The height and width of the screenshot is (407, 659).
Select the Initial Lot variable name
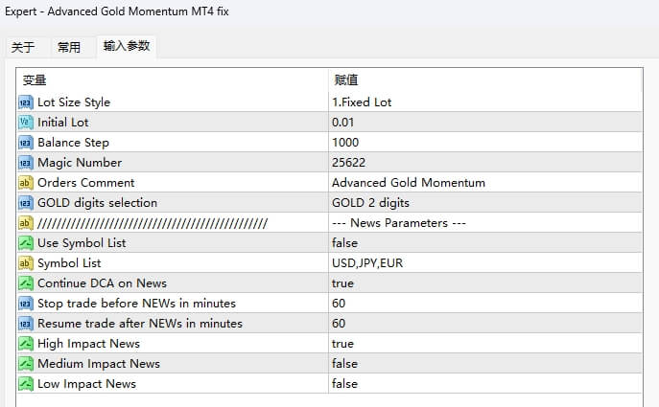coord(63,123)
